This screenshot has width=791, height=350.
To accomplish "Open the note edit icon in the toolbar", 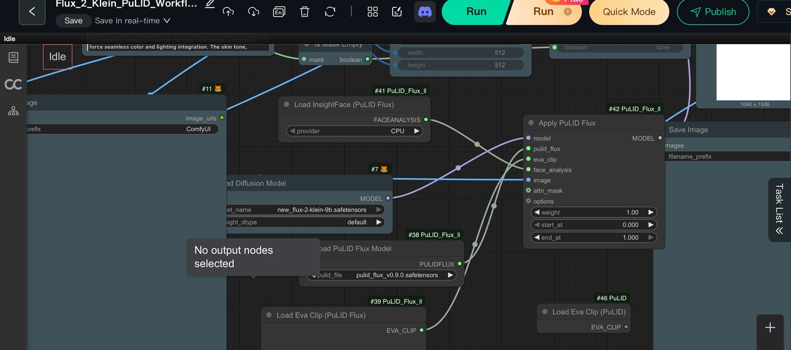I will tap(397, 11).
